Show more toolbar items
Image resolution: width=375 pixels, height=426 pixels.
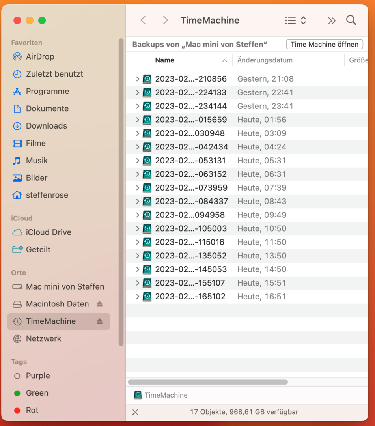point(332,21)
